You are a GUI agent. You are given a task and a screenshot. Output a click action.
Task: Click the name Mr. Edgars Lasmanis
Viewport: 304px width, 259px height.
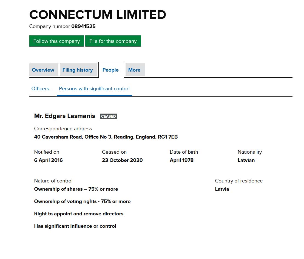point(65,116)
